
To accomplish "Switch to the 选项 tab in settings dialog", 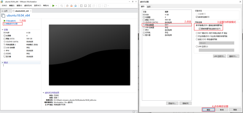I will point(149,7).
